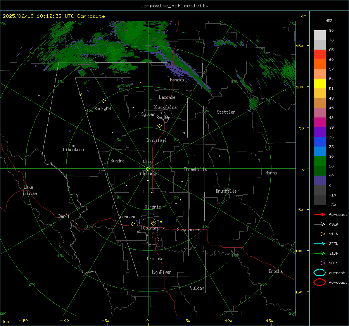Click the Drumheller city label
This screenshot has width=349, height=326.
(x=227, y=191)
